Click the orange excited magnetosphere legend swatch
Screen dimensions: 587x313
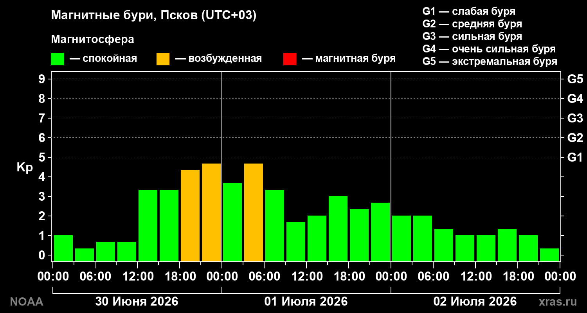(163, 59)
